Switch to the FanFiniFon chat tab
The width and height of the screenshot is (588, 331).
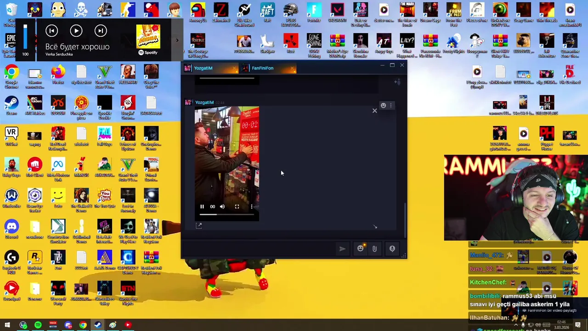263,68
